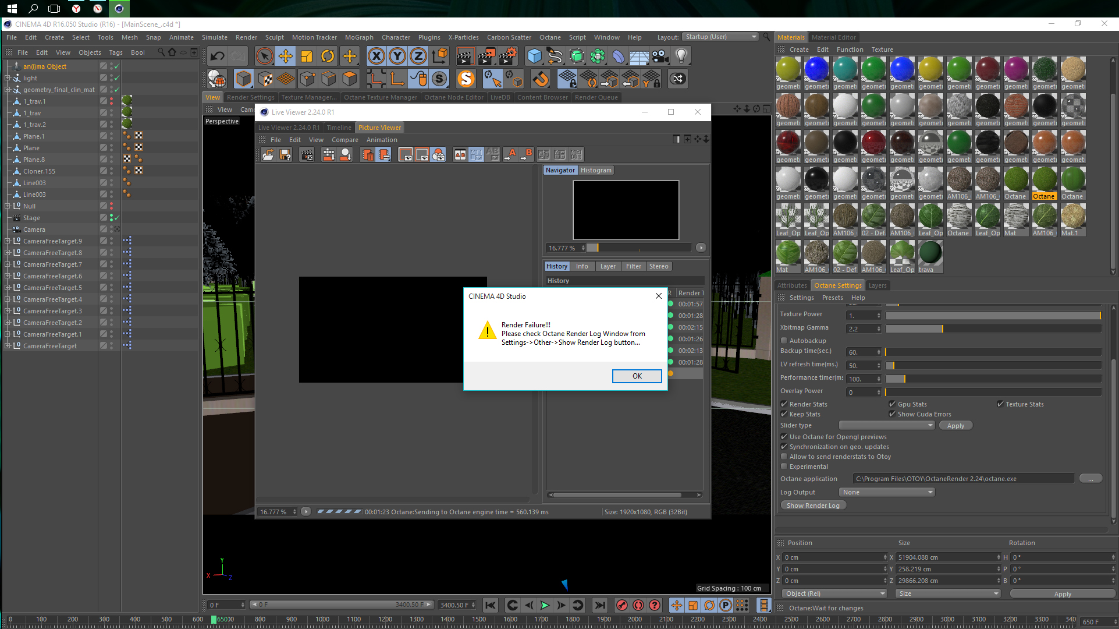Click OK in Render Failure dialog

click(637, 376)
